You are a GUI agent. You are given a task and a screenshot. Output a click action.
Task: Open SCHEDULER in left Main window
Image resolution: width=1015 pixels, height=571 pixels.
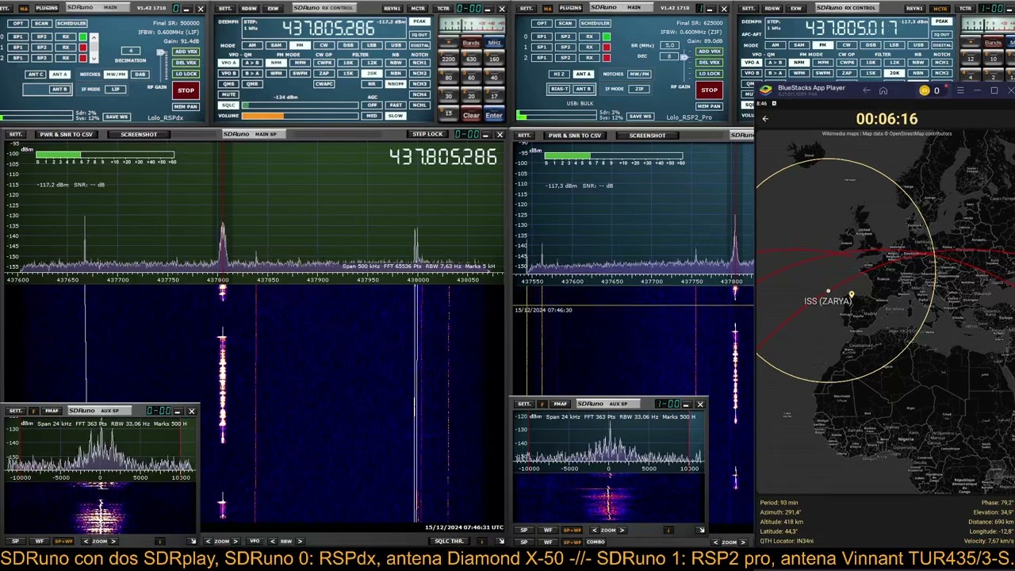(x=71, y=23)
